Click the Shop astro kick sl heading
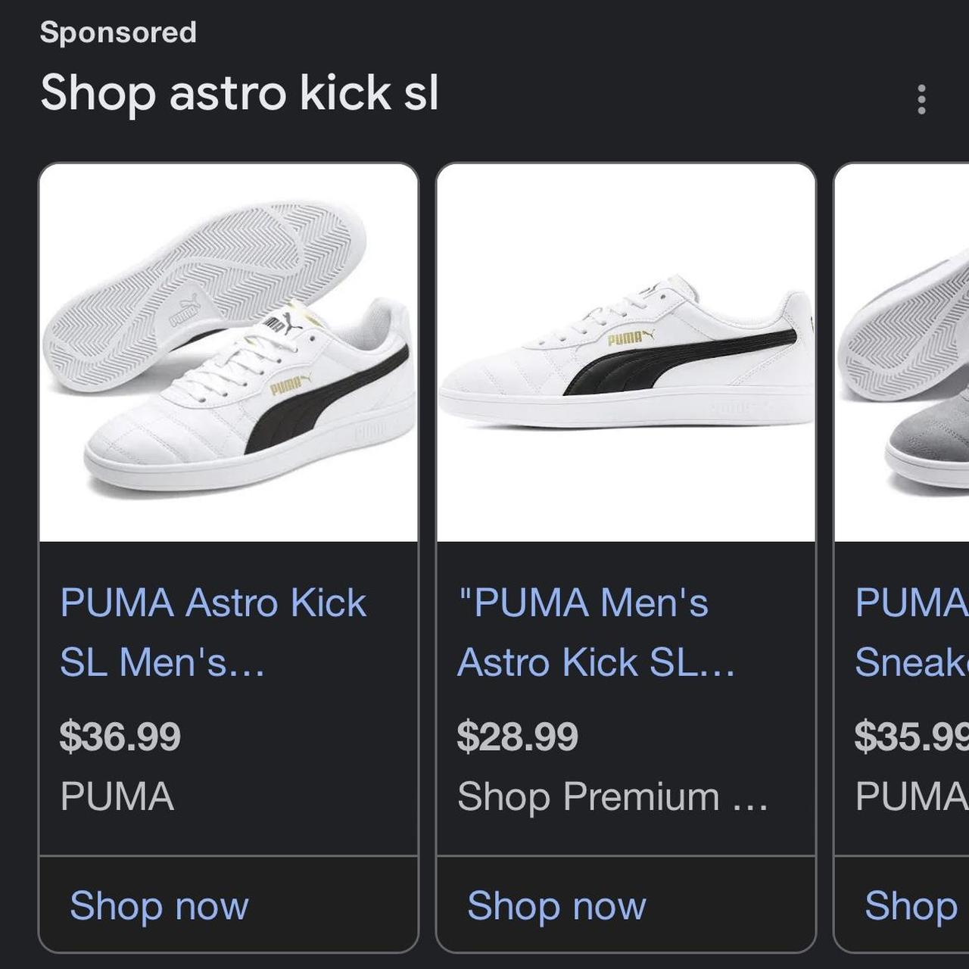The width and height of the screenshot is (969, 969). (x=239, y=93)
